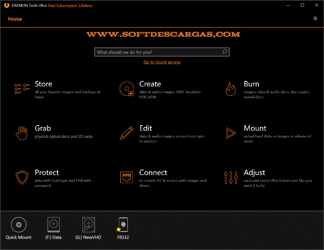Open the Connect heading
The width and height of the screenshot is (324, 250).
click(x=153, y=172)
